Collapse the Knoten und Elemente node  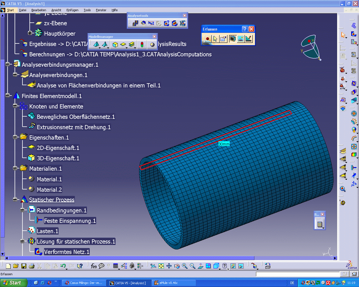(x=15, y=106)
